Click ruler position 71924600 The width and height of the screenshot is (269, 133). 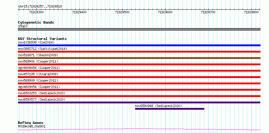pyautogui.click(x=165, y=12)
